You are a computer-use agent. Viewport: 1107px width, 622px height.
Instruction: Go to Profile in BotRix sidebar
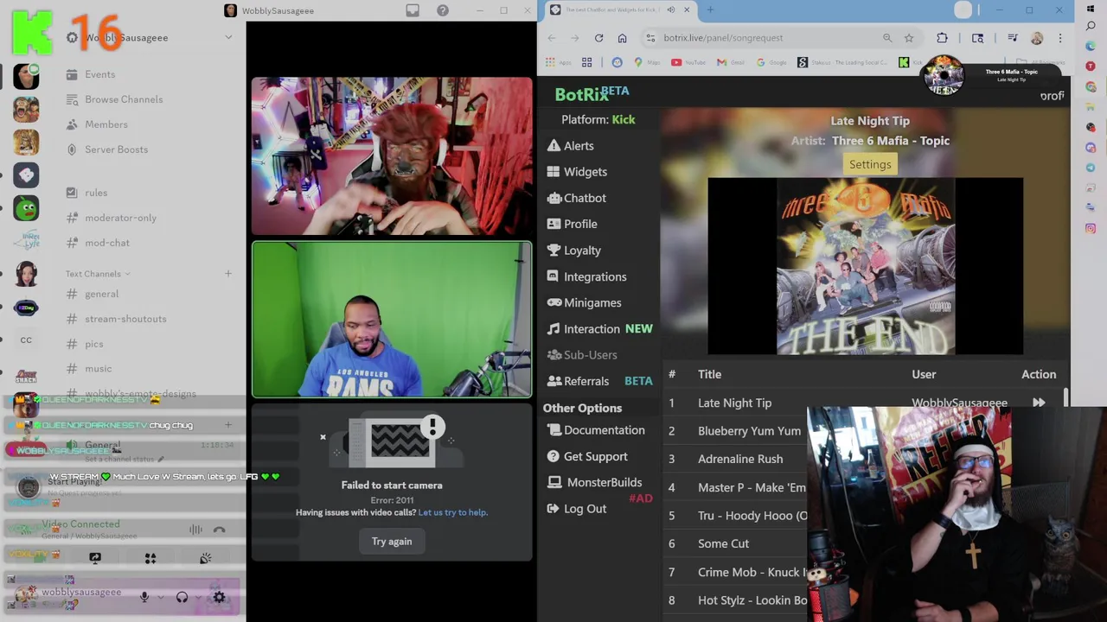click(x=572, y=224)
